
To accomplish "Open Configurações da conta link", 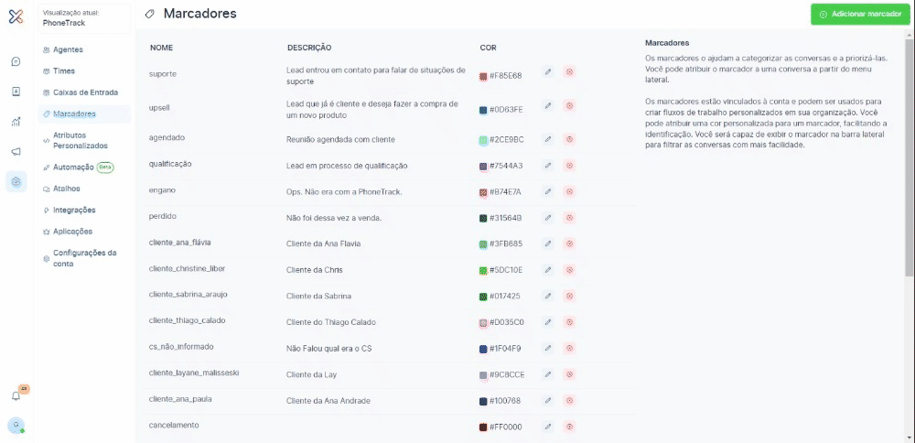I will click(x=84, y=258).
